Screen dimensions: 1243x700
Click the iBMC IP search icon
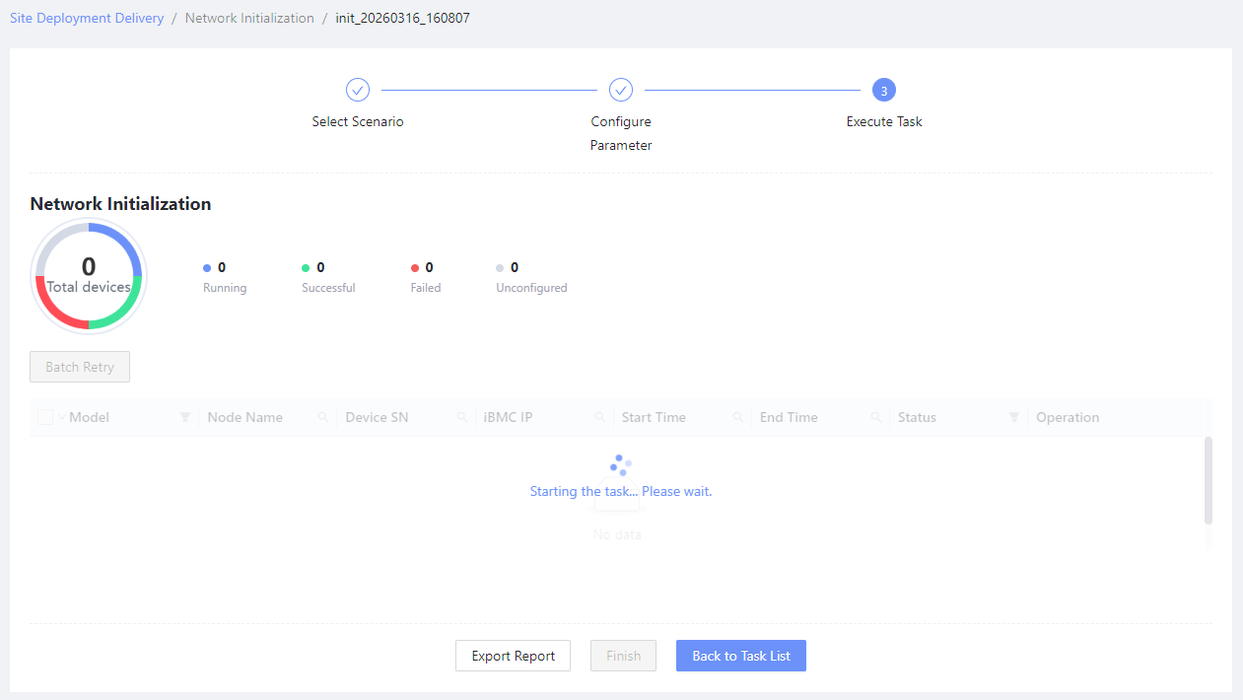tap(599, 418)
